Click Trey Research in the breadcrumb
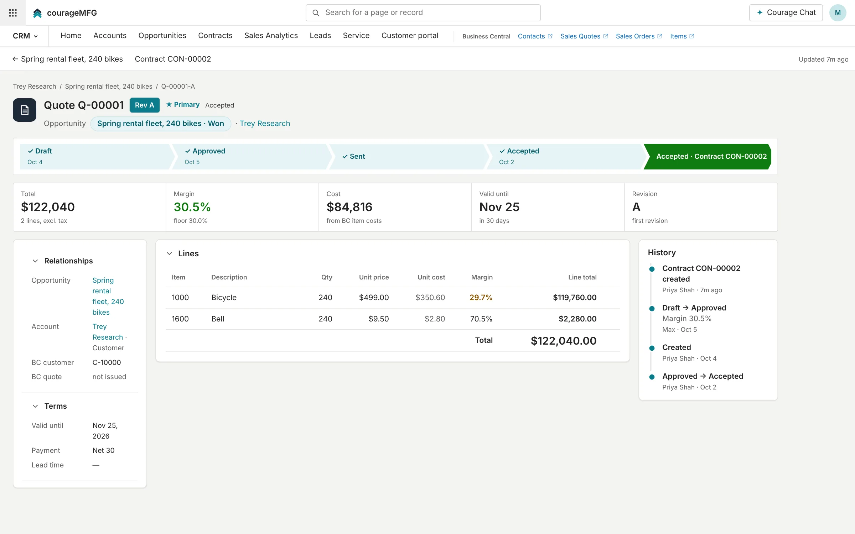The width and height of the screenshot is (855, 534). 35,87
